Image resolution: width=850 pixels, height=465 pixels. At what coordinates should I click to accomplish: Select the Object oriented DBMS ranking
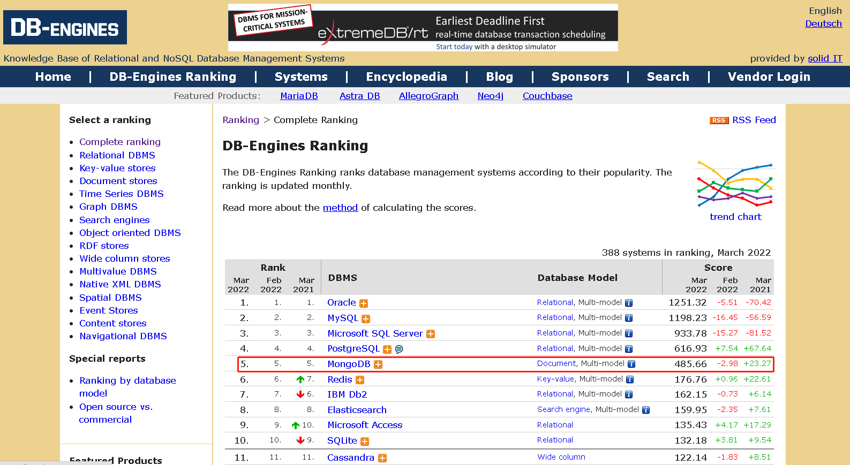coord(130,233)
